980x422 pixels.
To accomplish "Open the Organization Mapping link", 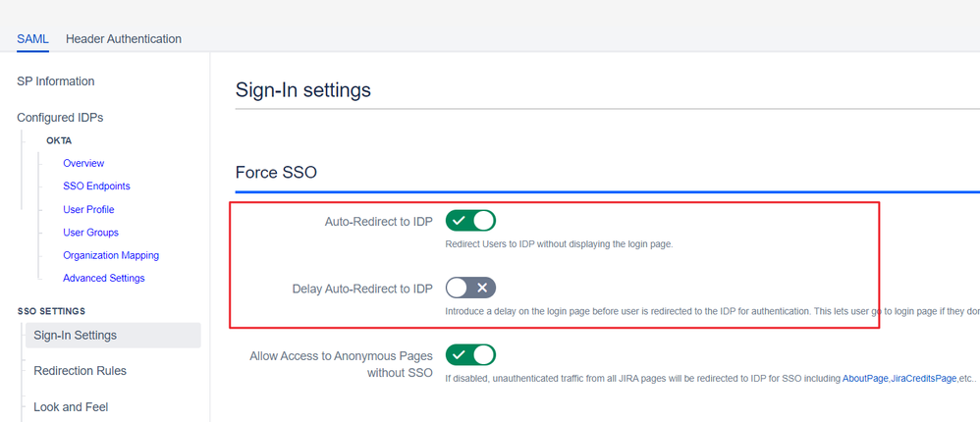I will (x=111, y=255).
